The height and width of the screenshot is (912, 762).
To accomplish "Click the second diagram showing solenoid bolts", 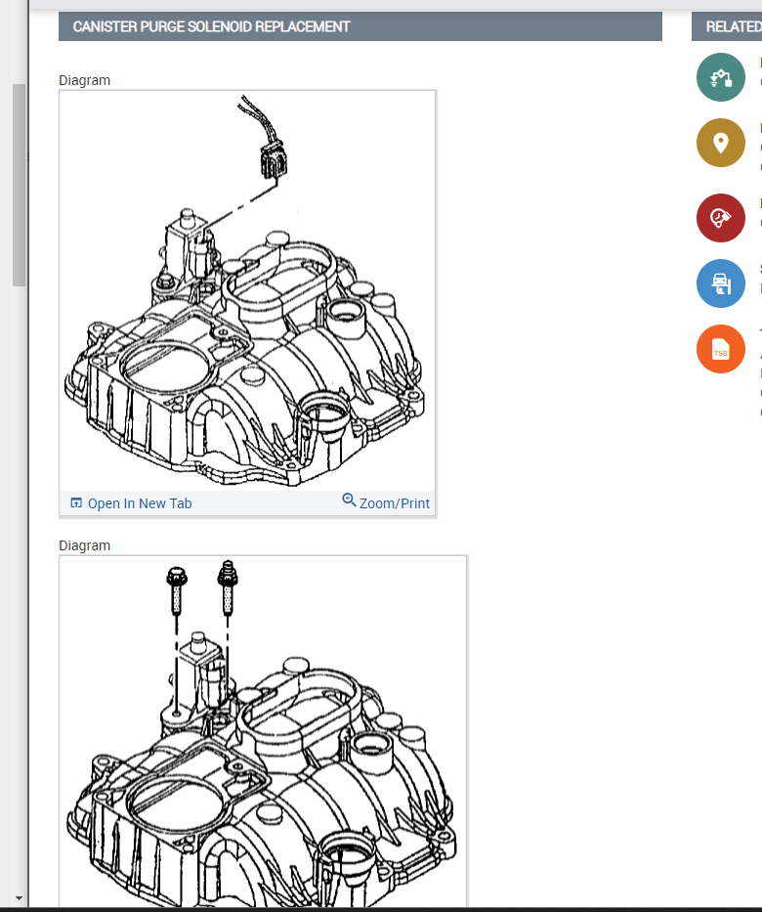I will [264, 732].
